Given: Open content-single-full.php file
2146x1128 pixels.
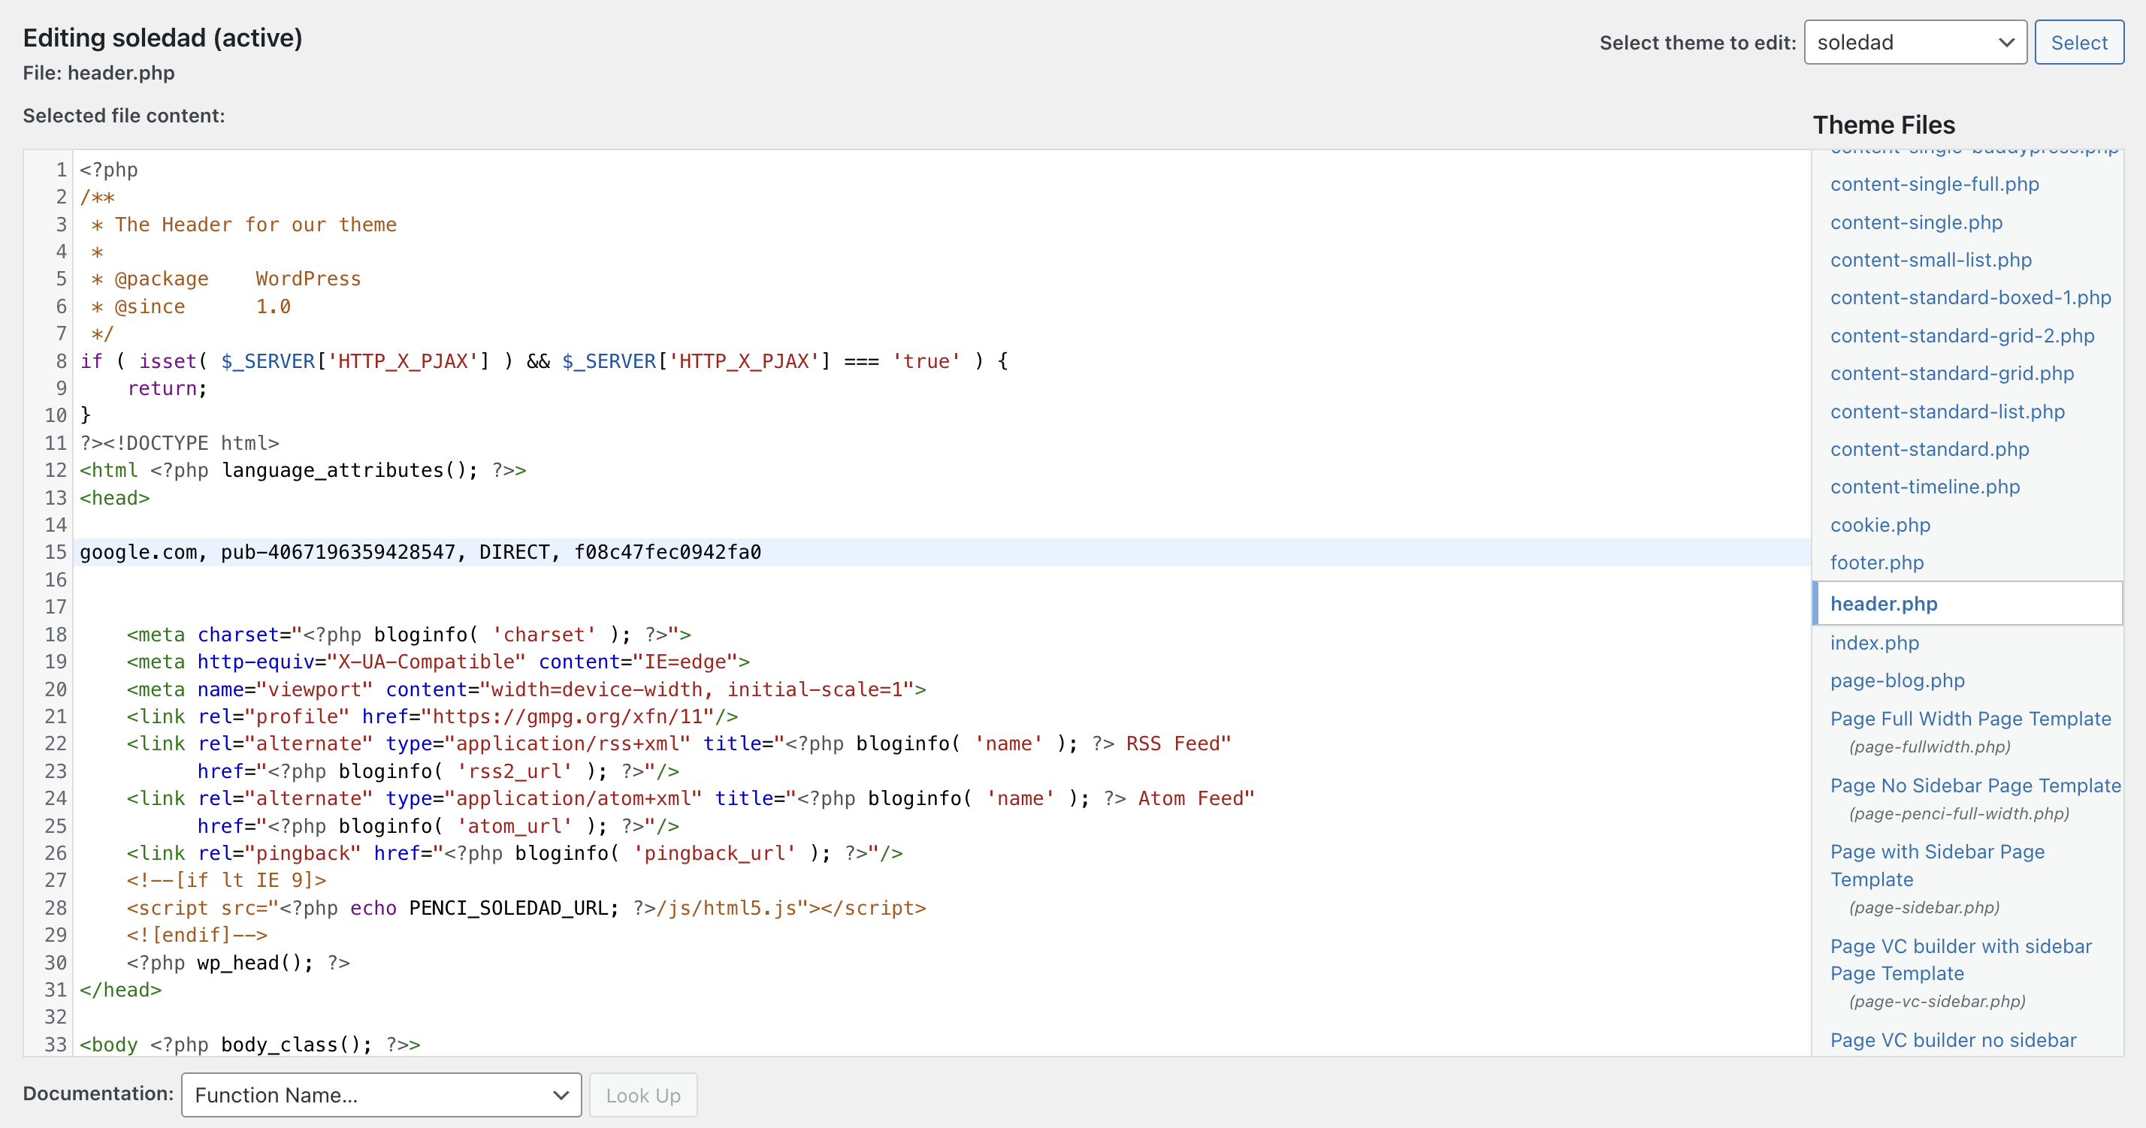Looking at the screenshot, I should point(1933,184).
